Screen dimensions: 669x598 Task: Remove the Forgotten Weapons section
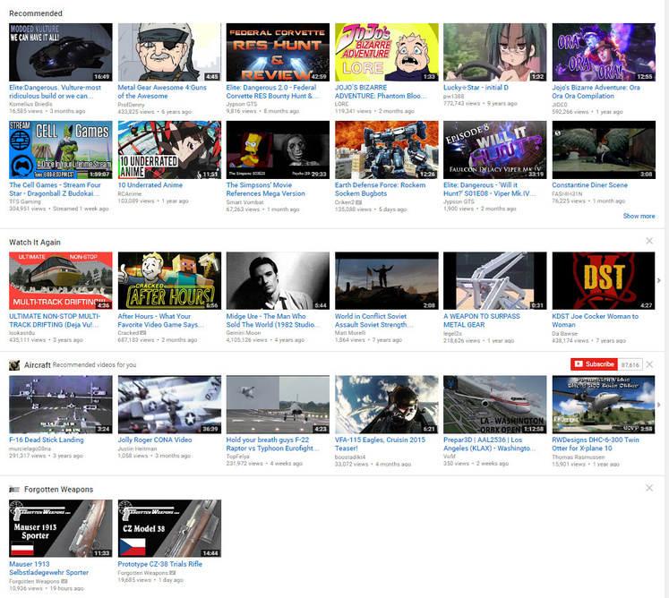(x=649, y=488)
